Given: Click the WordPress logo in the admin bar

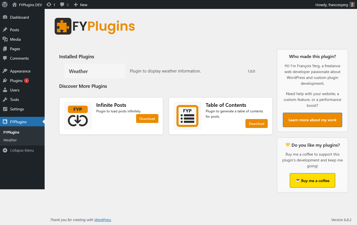Looking at the screenshot, I should pos(4,4).
